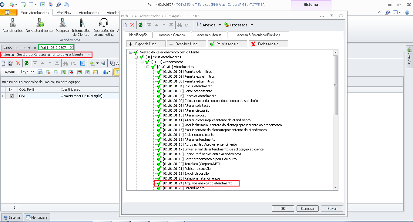Collapse [01.01] Atendimentos tree node
413x222 pixels.
(142, 62)
